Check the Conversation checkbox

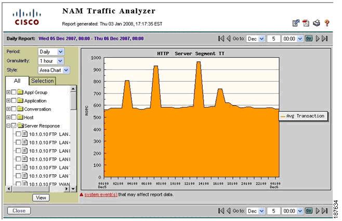point(14,109)
